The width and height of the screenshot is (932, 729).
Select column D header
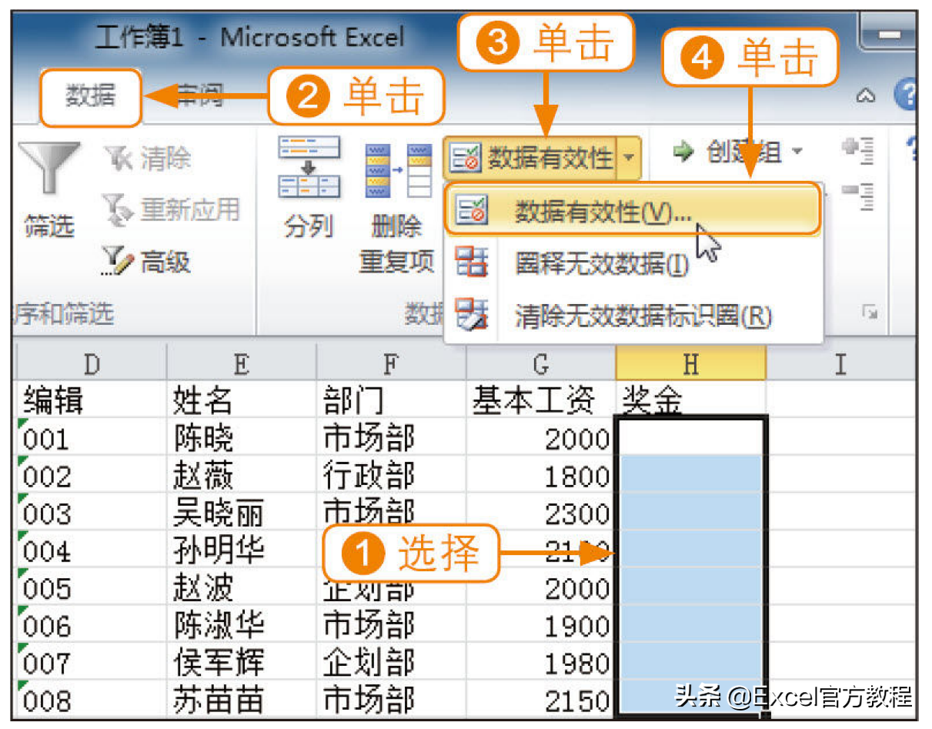point(92,364)
